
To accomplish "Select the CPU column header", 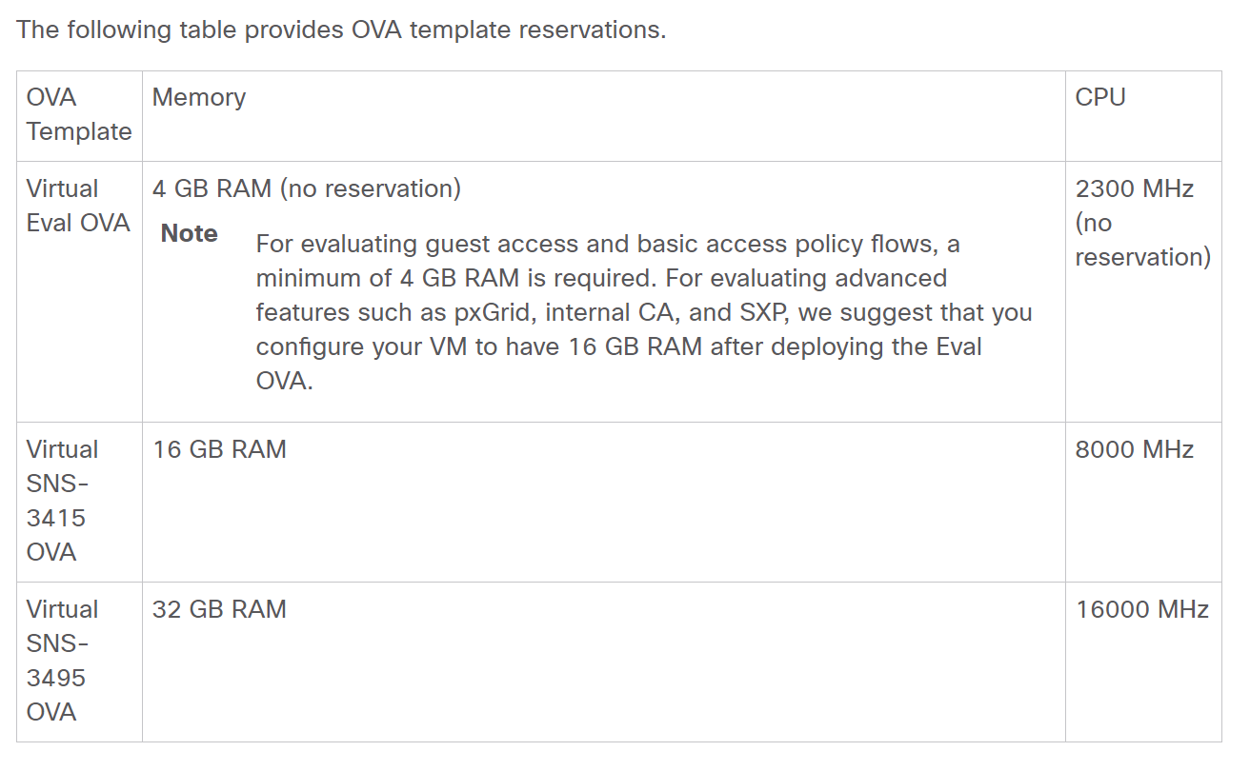I will [1100, 97].
